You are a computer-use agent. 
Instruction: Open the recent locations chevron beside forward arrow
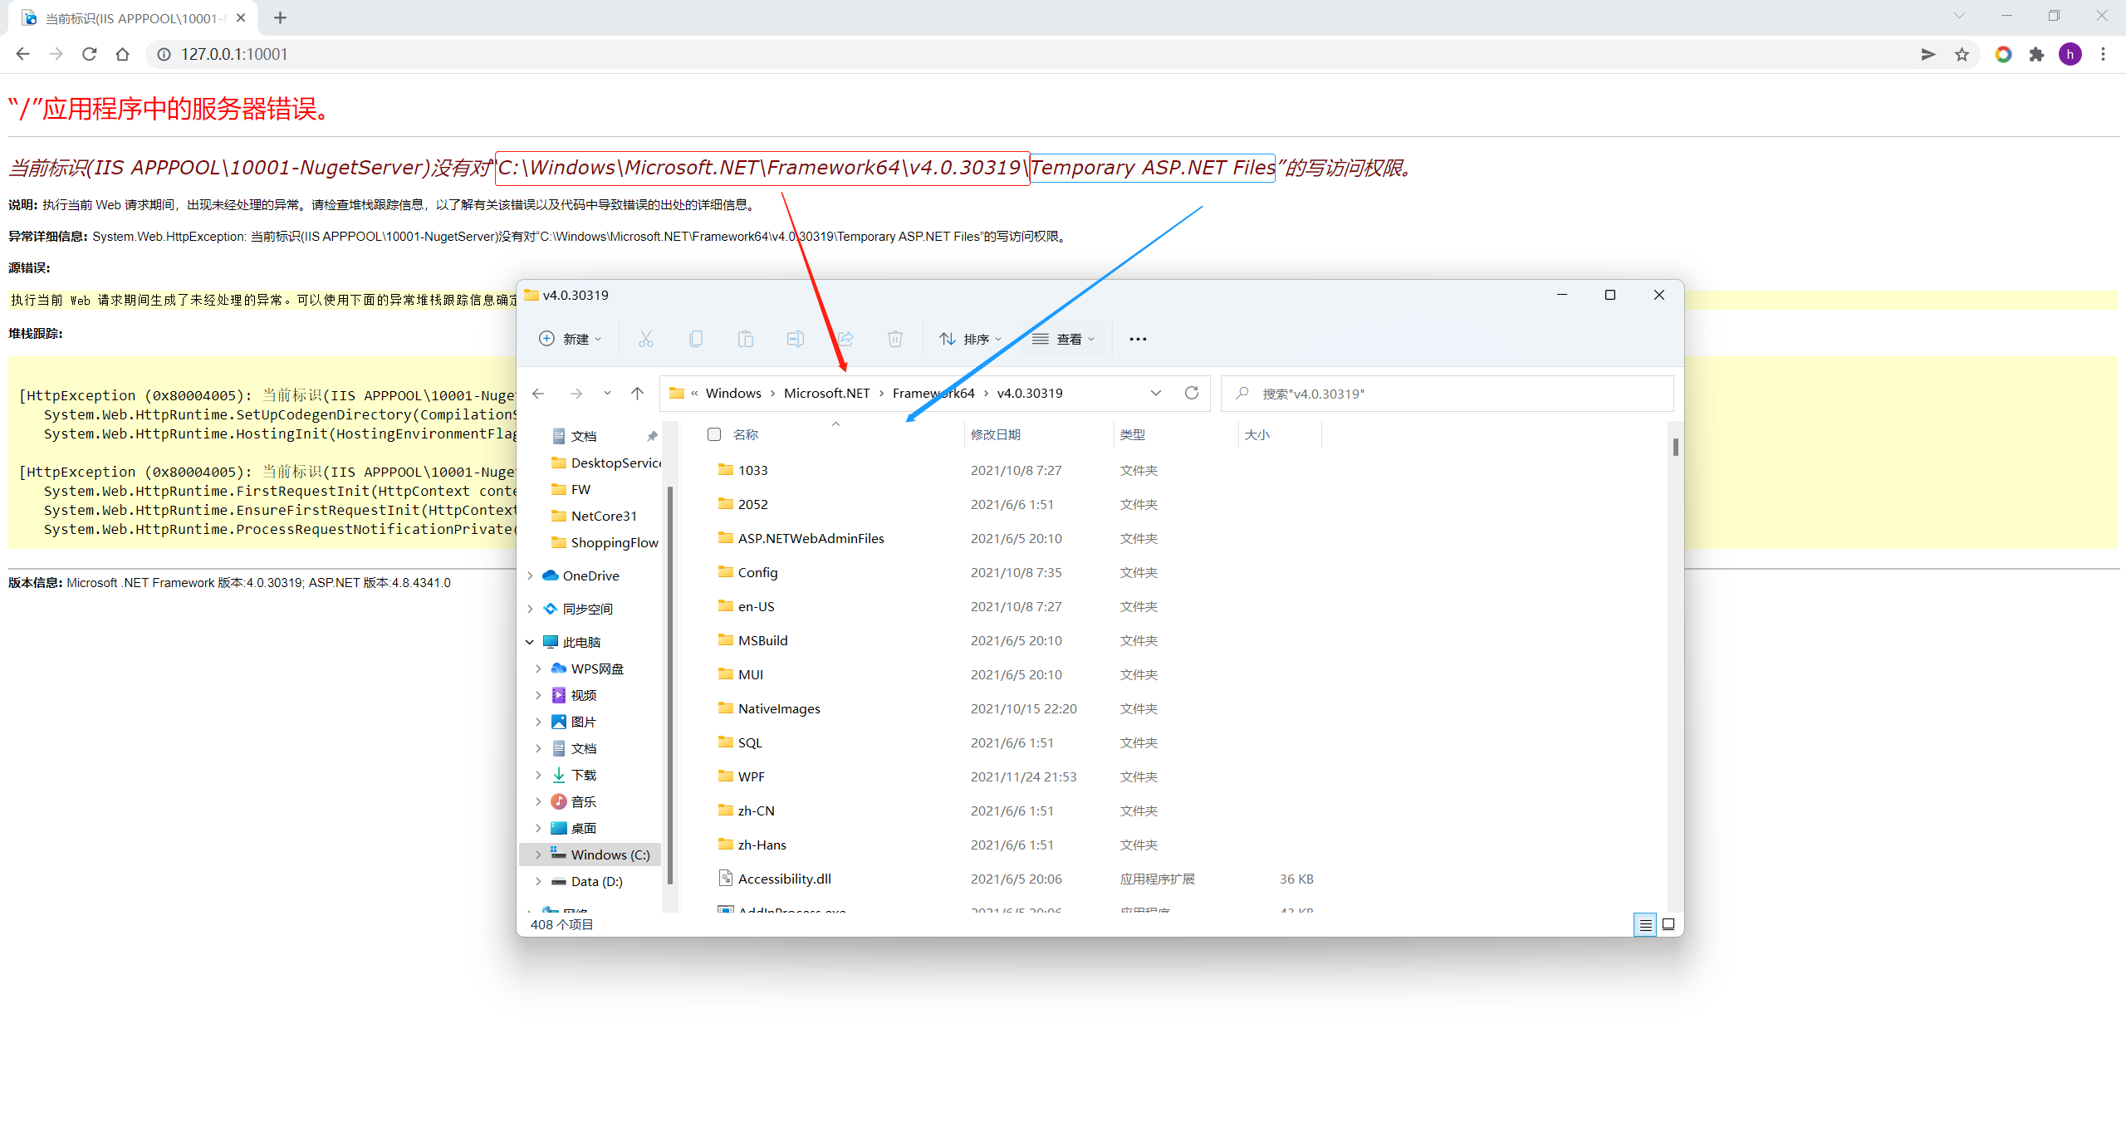607,394
